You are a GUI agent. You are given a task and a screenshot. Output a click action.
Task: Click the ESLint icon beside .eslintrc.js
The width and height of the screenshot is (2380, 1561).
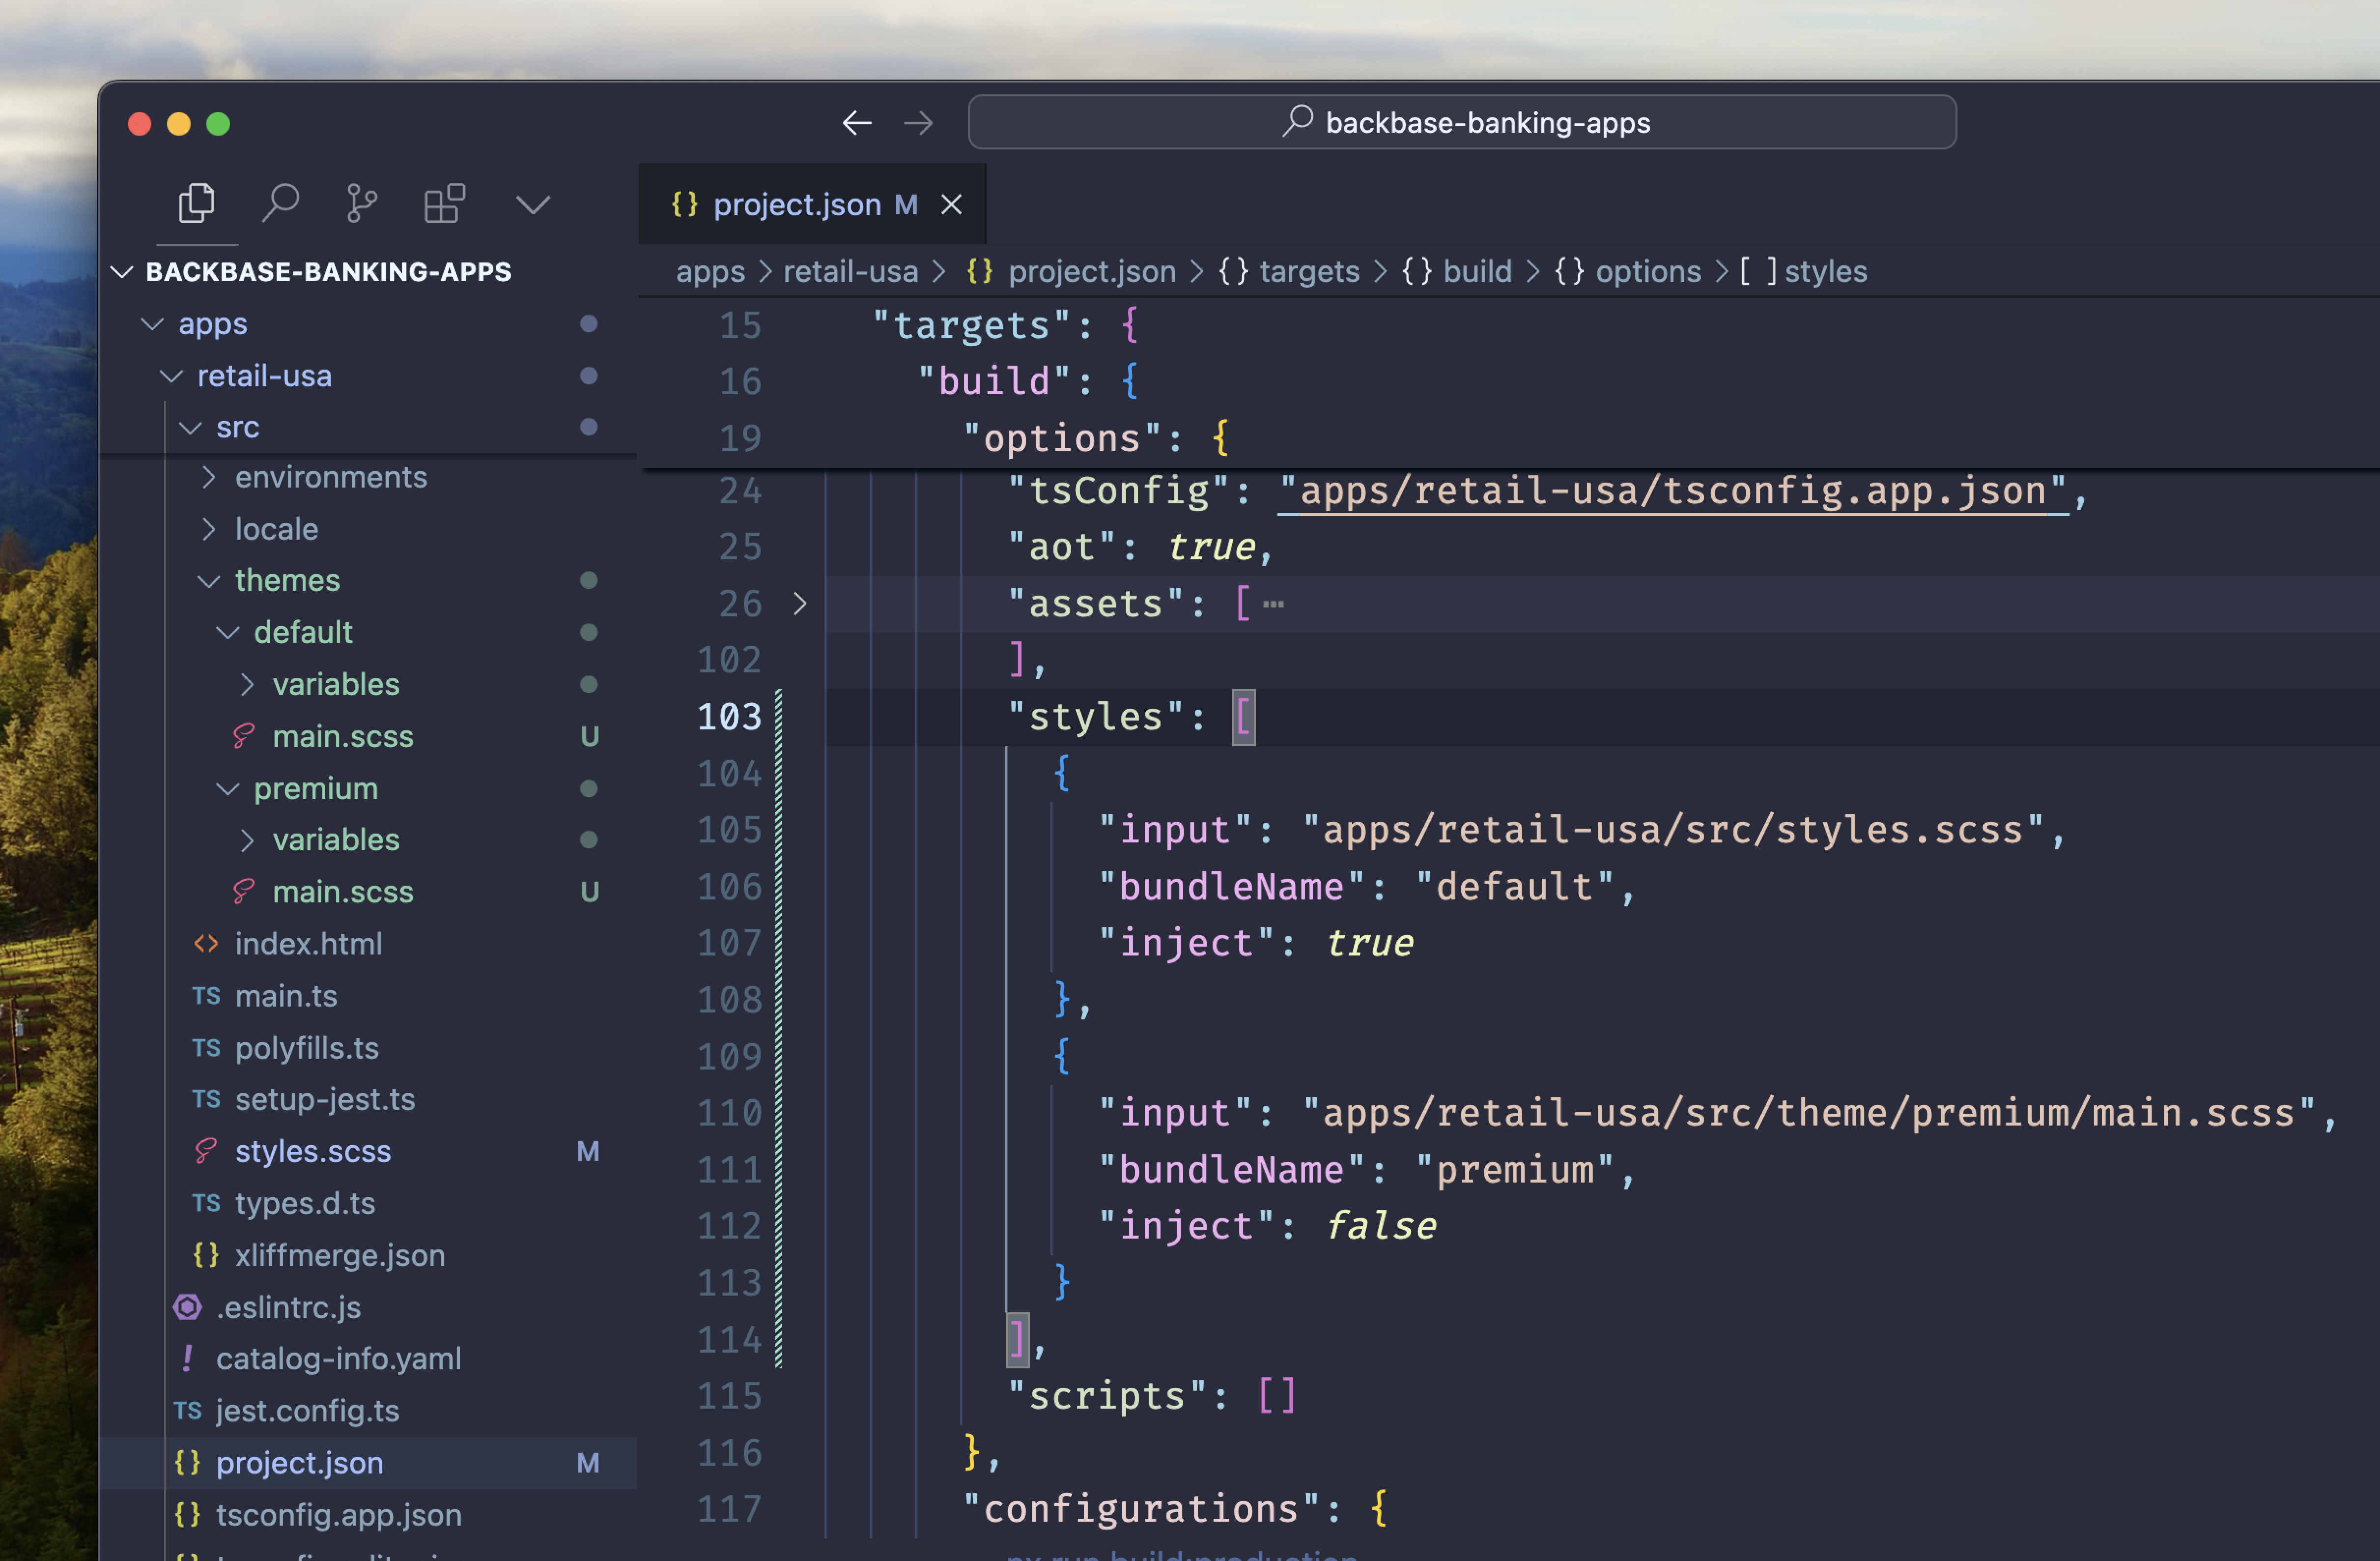point(187,1307)
